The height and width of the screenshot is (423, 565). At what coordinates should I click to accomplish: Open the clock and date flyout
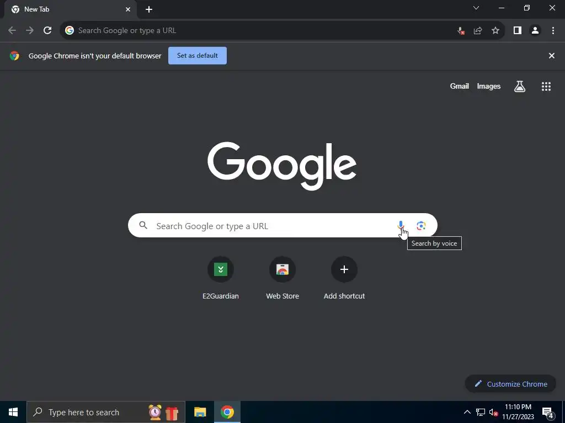518,412
